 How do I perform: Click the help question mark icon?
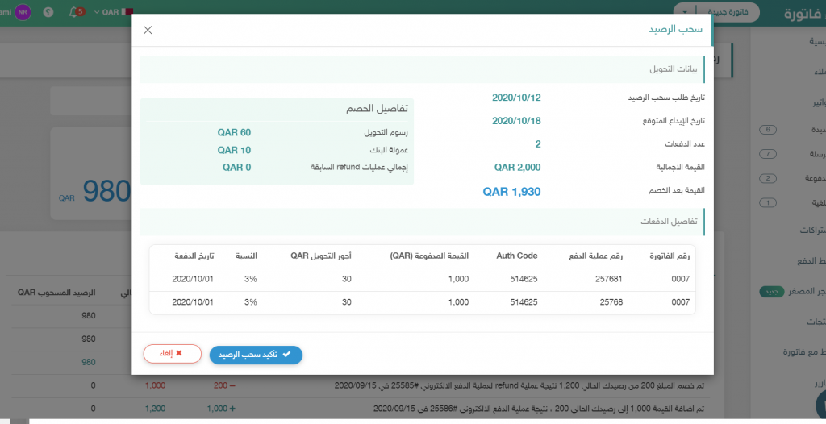[48, 11]
